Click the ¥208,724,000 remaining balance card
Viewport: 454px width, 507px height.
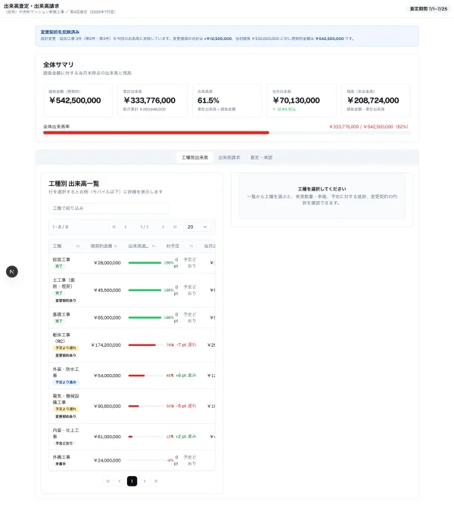click(x=376, y=100)
